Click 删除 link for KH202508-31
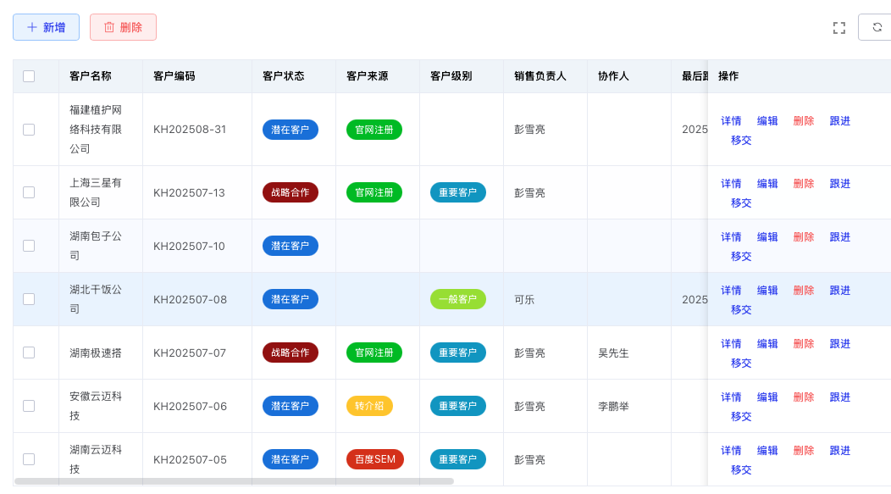The height and width of the screenshot is (494, 891). [x=804, y=120]
